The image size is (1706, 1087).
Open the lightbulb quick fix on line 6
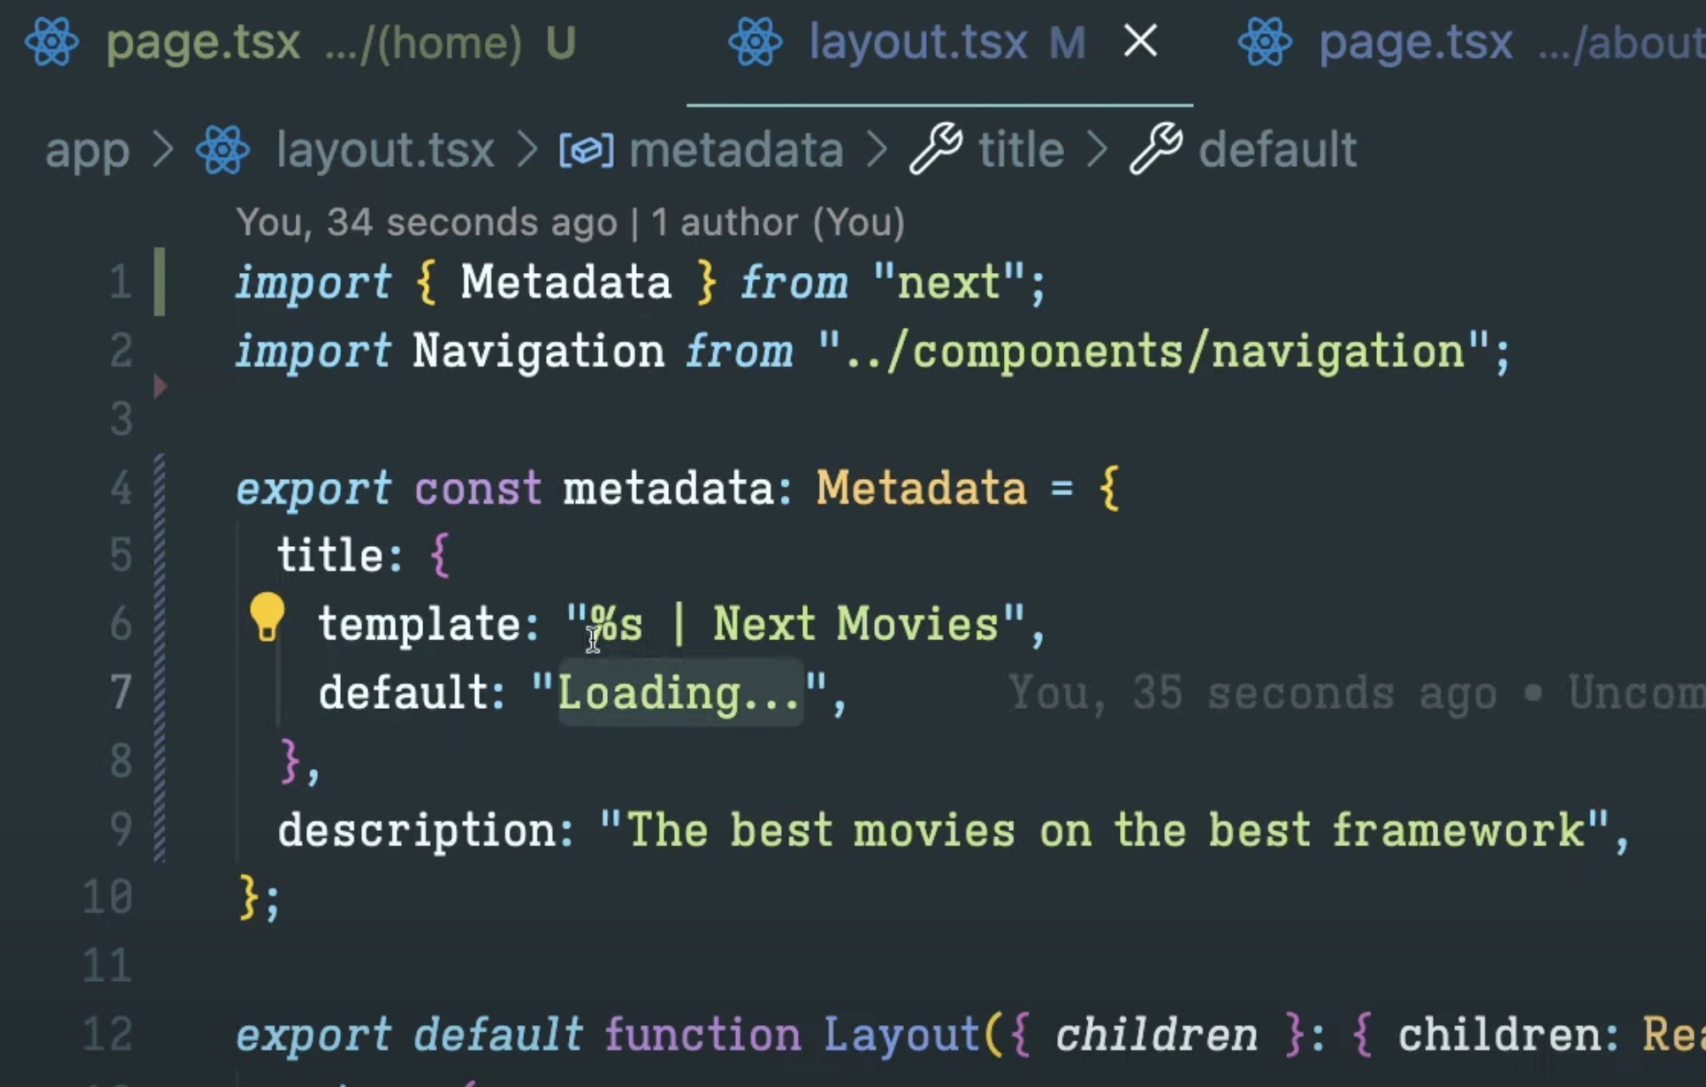click(267, 616)
